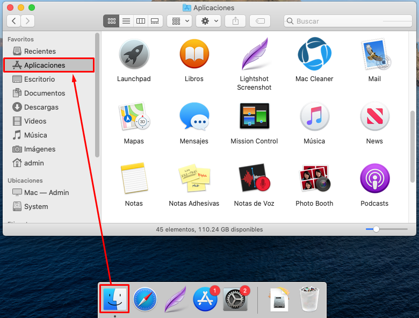Click the icon size slider knob
Screen dimensions: 419x318
point(376,229)
